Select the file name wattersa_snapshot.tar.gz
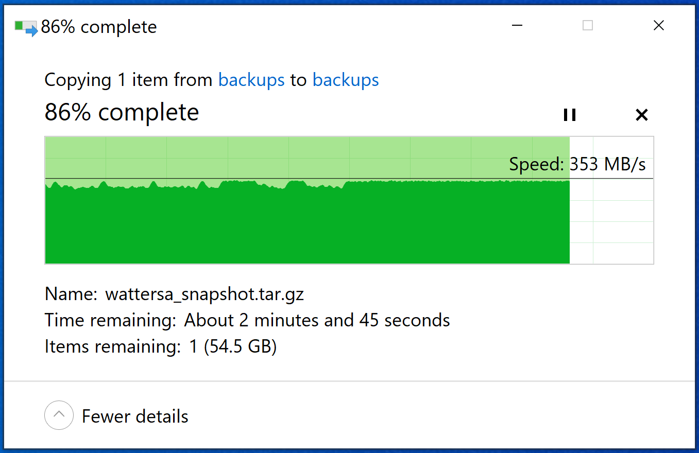Image resolution: width=699 pixels, height=453 pixels. coord(204,294)
